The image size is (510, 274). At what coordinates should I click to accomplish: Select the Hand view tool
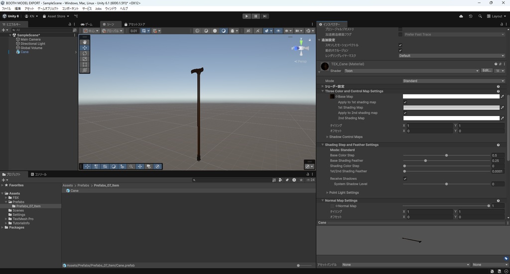pyautogui.click(x=85, y=42)
